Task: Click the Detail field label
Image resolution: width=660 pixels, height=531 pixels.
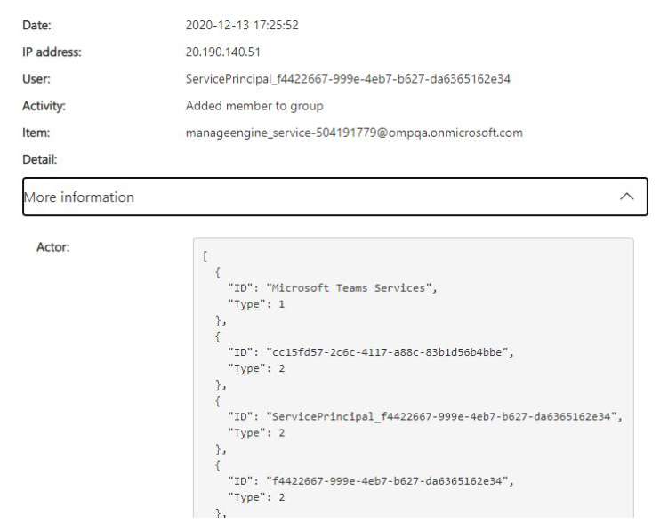Action: pyautogui.click(x=39, y=160)
